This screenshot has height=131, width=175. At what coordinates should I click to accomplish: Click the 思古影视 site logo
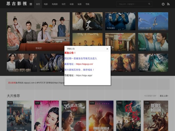pos(17,4)
